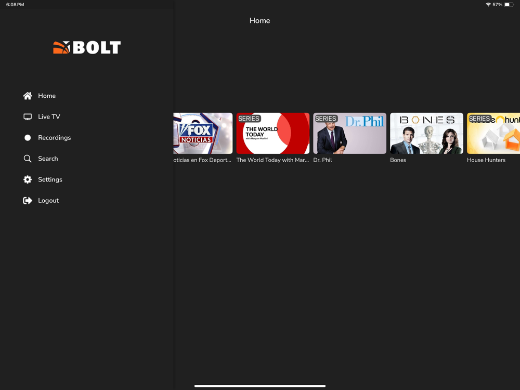
Task: Click the Settings gear icon
Action: [x=28, y=179]
